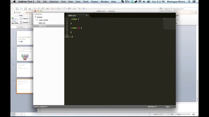This screenshot has height=117, width=209.
Task: Enter full screen in Sublime Text
Action: (174, 11)
